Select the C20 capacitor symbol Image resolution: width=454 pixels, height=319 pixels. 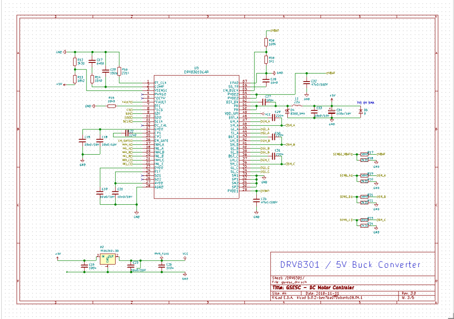pos(106,71)
